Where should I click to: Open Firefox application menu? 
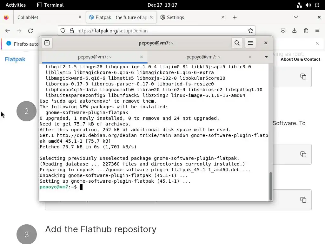(x=317, y=31)
